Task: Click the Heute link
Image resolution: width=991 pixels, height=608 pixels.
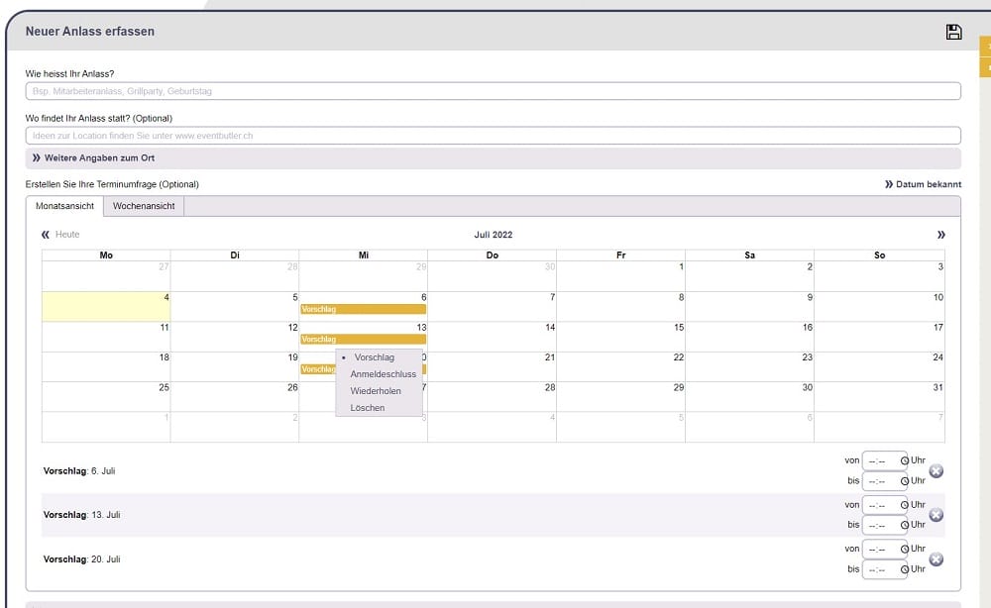Action: pyautogui.click(x=67, y=235)
